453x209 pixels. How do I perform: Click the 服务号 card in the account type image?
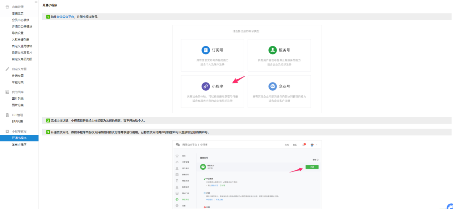[x=279, y=55]
